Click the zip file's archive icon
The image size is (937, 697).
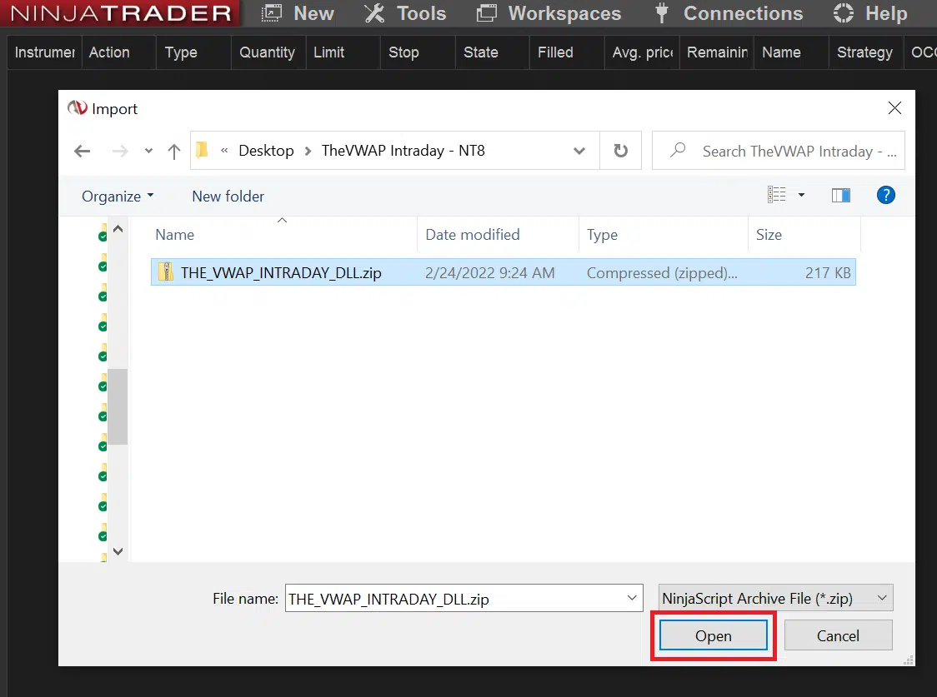click(x=165, y=272)
